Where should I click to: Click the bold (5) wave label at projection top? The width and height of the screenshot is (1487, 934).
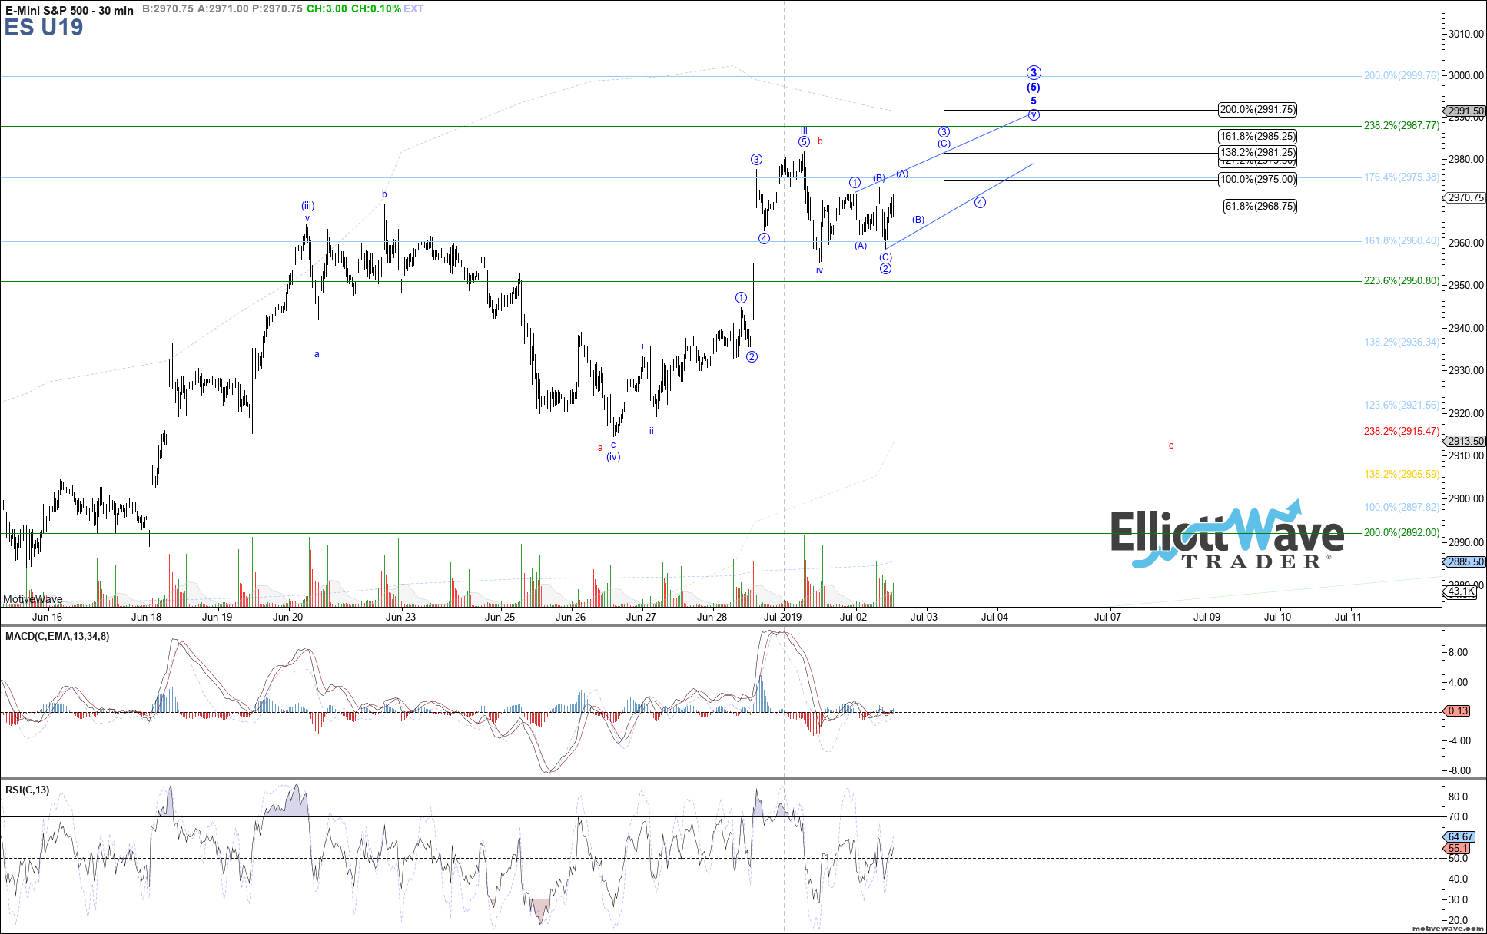(1034, 88)
